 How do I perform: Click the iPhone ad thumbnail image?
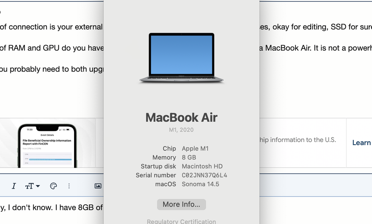[48, 145]
